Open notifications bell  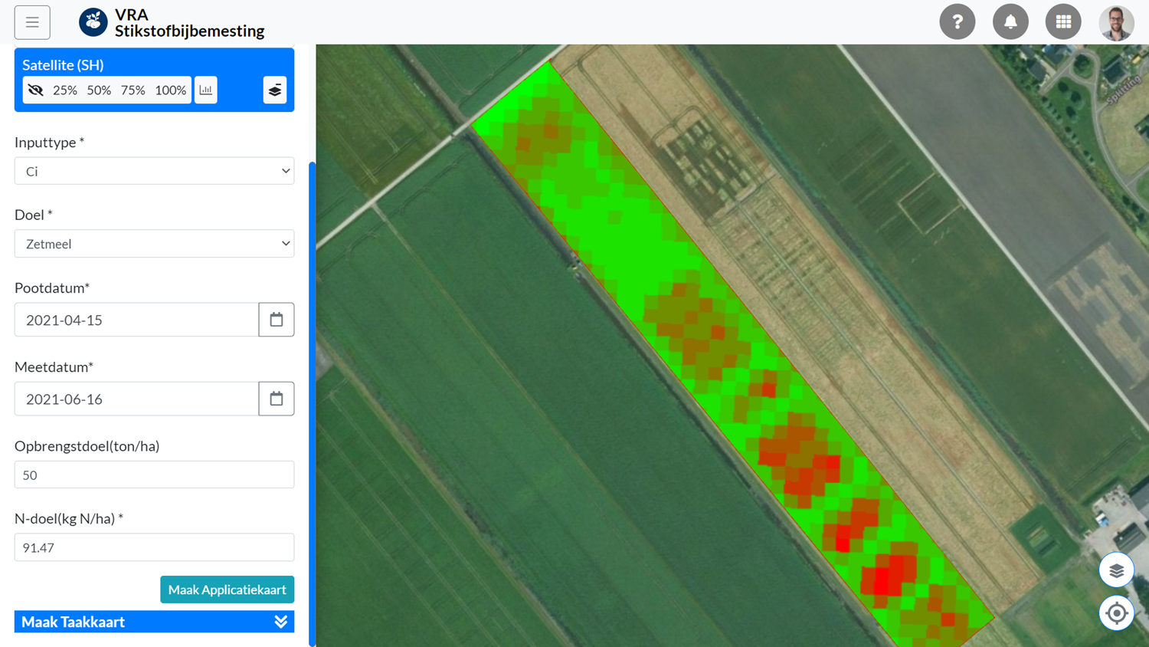point(1010,22)
